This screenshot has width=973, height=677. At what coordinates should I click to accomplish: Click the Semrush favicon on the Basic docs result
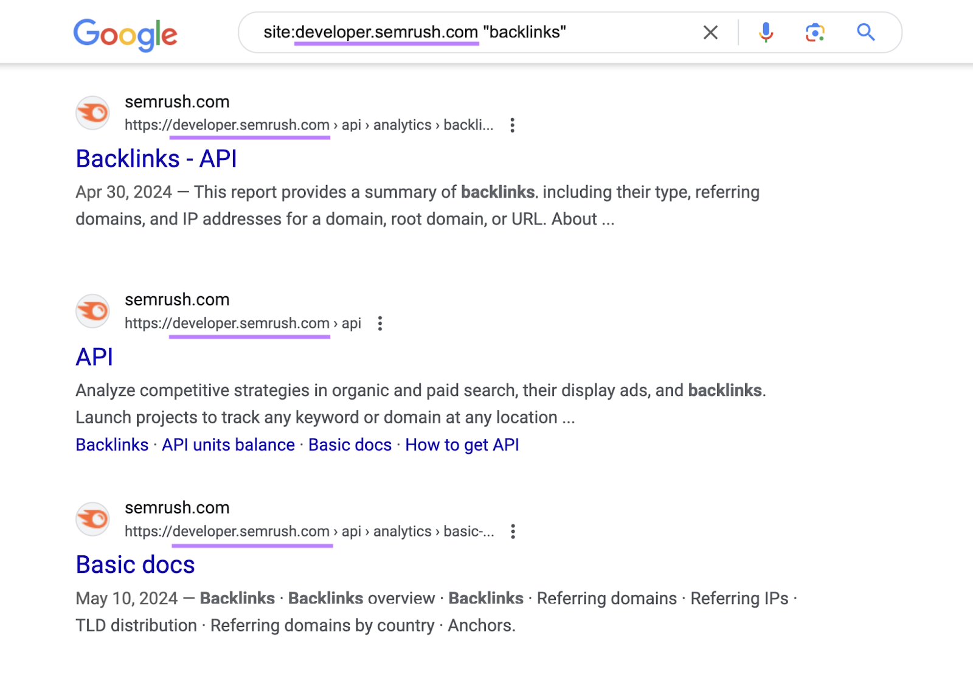pyautogui.click(x=92, y=519)
